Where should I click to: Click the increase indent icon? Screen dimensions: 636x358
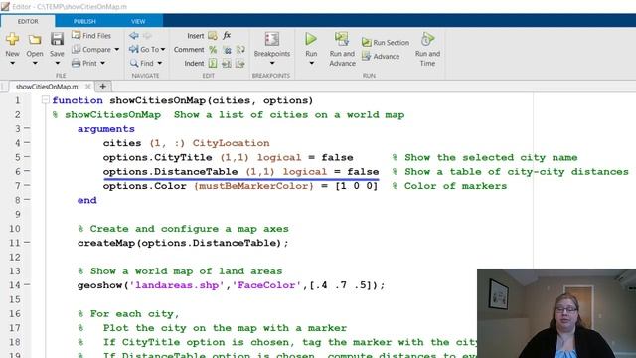pyautogui.click(x=227, y=63)
